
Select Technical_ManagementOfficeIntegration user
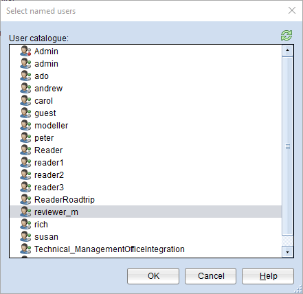point(146,249)
